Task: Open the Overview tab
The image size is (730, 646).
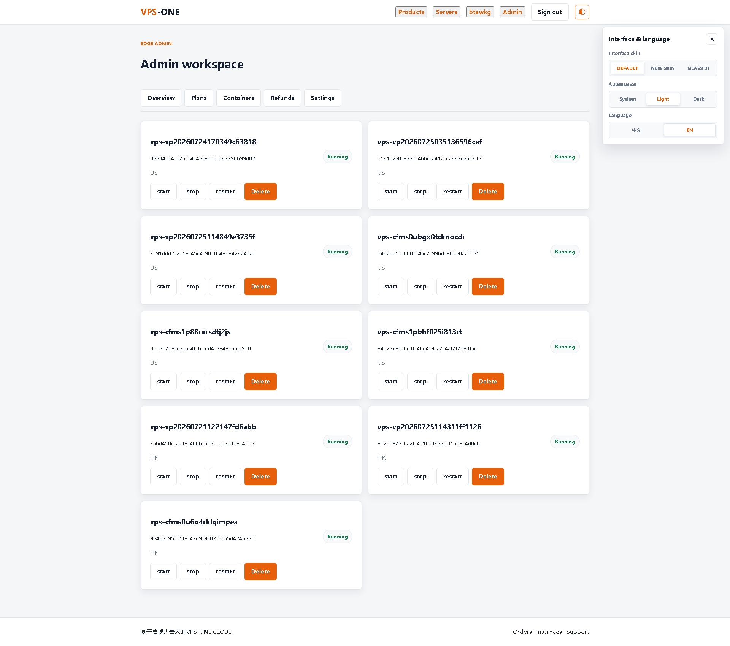Action: pos(161,98)
